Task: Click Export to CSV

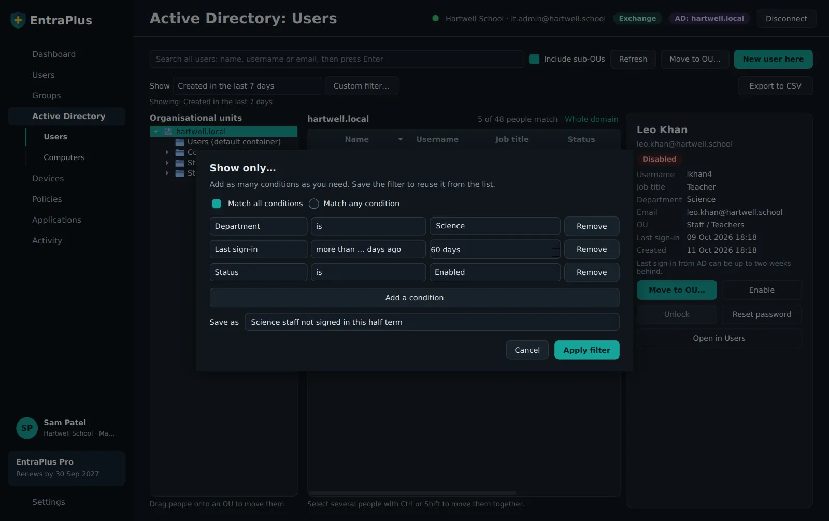Action: 775,86
